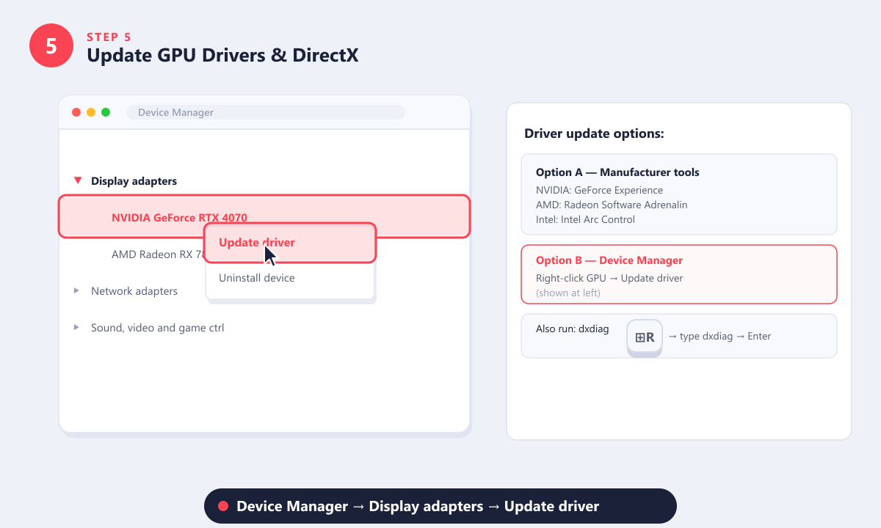Collapse the Display adapters category

pos(77,180)
